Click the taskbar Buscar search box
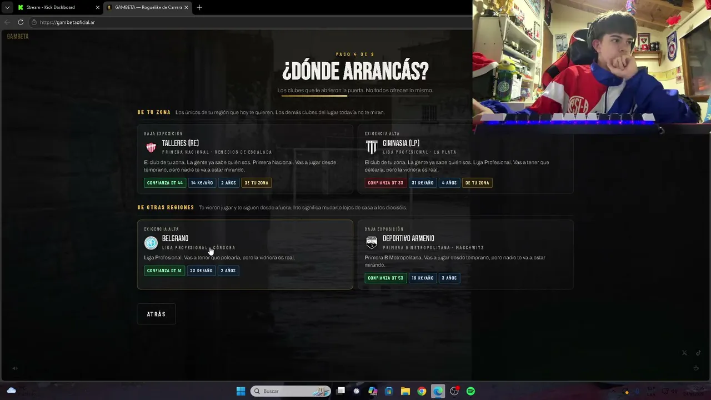711x400 pixels. 291,391
